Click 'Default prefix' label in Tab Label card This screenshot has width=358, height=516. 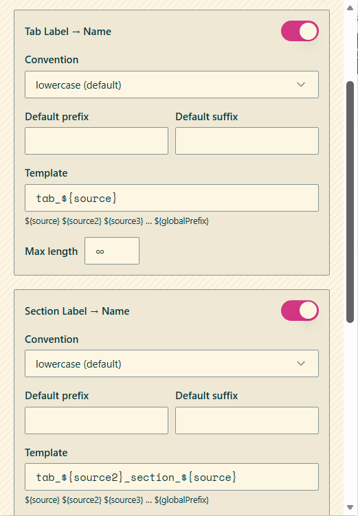(x=57, y=117)
